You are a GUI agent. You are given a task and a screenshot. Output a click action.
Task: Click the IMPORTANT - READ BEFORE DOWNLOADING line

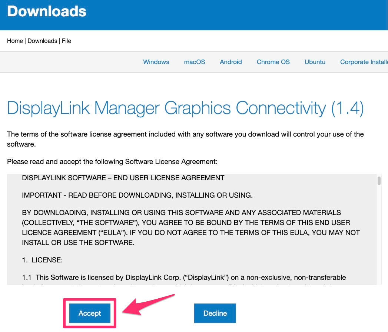click(x=137, y=195)
